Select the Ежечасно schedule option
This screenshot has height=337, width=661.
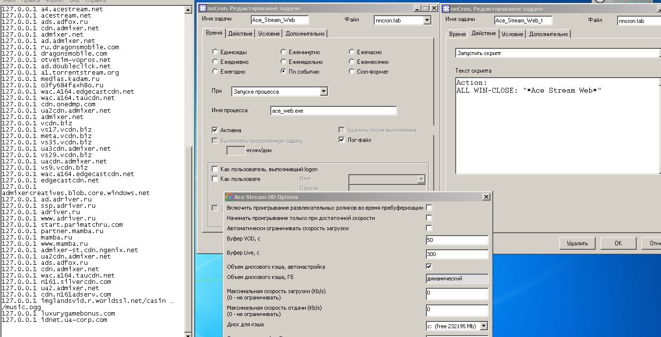point(352,52)
